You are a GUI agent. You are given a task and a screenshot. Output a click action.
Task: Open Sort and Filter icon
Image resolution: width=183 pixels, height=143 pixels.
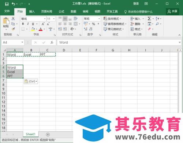157,19
